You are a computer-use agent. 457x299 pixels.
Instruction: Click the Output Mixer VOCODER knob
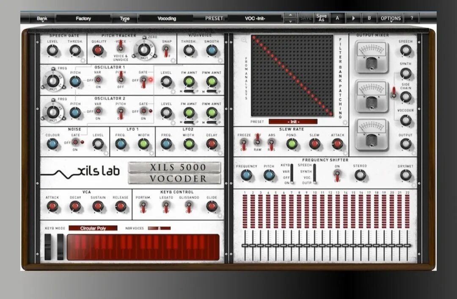click(405, 120)
